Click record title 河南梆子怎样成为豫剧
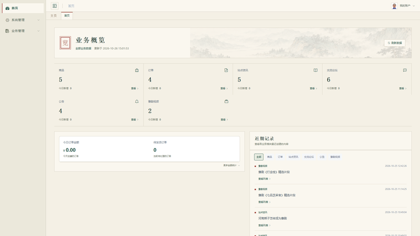 click(272, 219)
